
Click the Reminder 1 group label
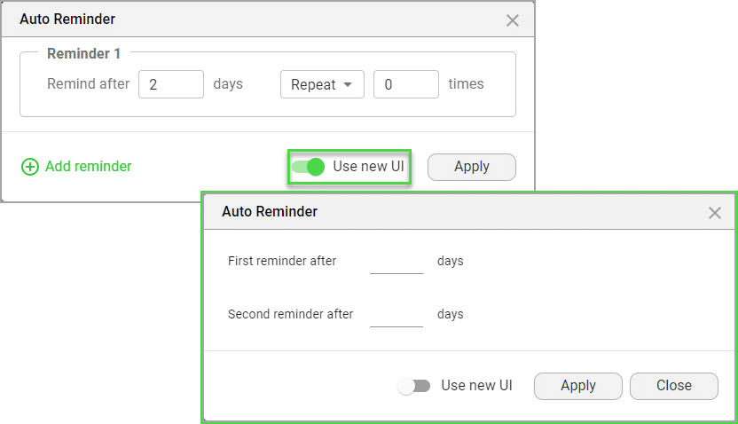click(x=84, y=54)
